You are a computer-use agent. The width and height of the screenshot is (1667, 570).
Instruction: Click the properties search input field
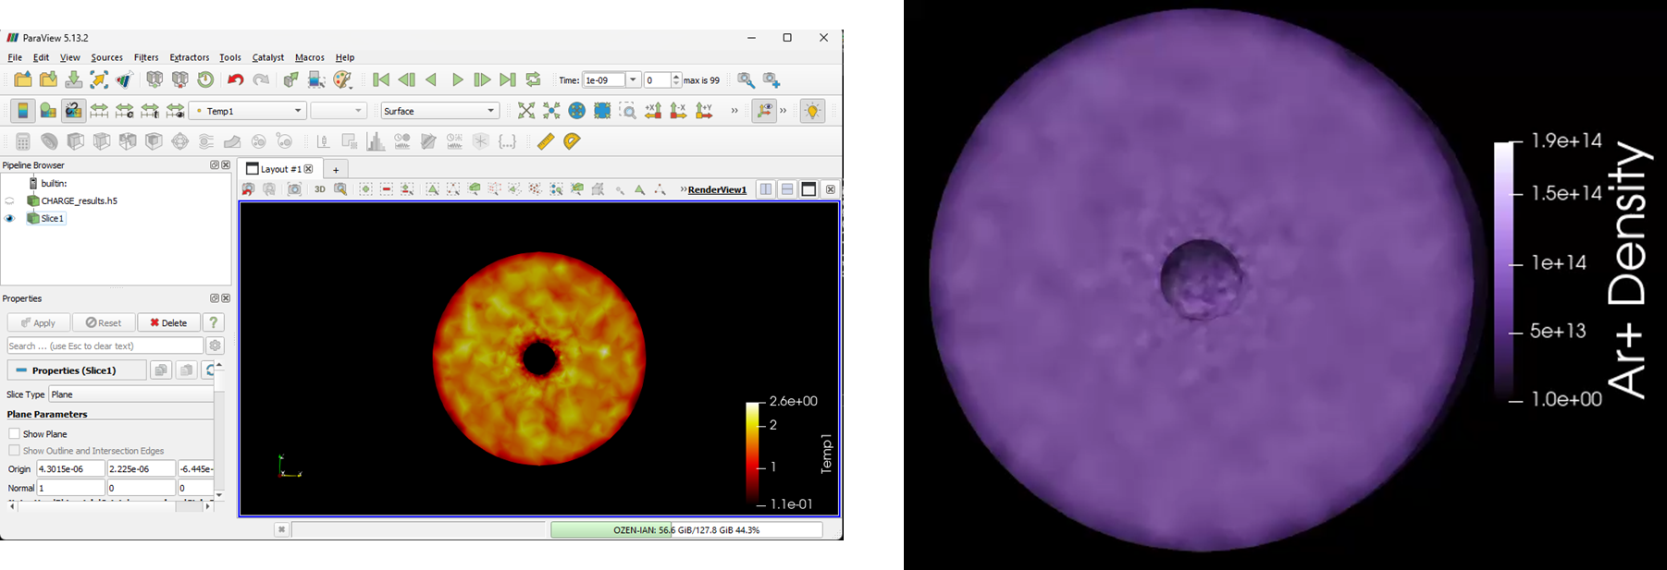[105, 346]
